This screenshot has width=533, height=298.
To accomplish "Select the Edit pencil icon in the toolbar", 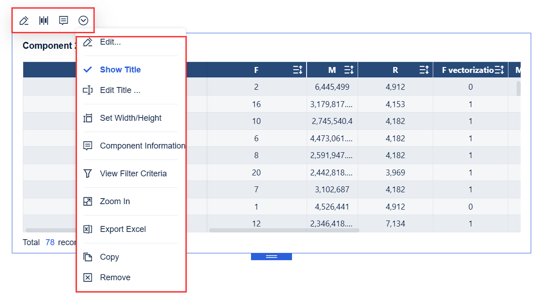I will pyautogui.click(x=24, y=20).
